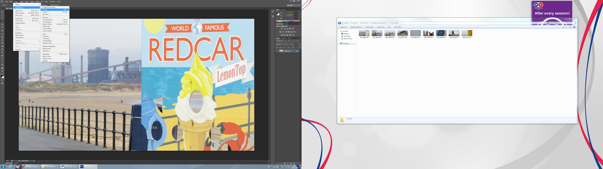The image size is (603, 169).
Task: Click the red R slider in Color panel
Action: coord(287,13)
